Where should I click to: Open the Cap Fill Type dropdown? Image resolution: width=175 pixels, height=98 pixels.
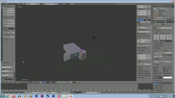7,79
